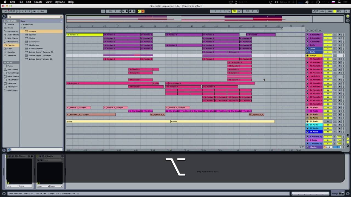Screen dimensions: 351x197
Task: Unfold the Master track
Action: pos(307,147)
